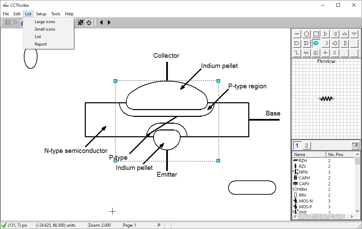Select the half-D shape tool
The height and width of the screenshot is (229, 362).
pos(344,43)
